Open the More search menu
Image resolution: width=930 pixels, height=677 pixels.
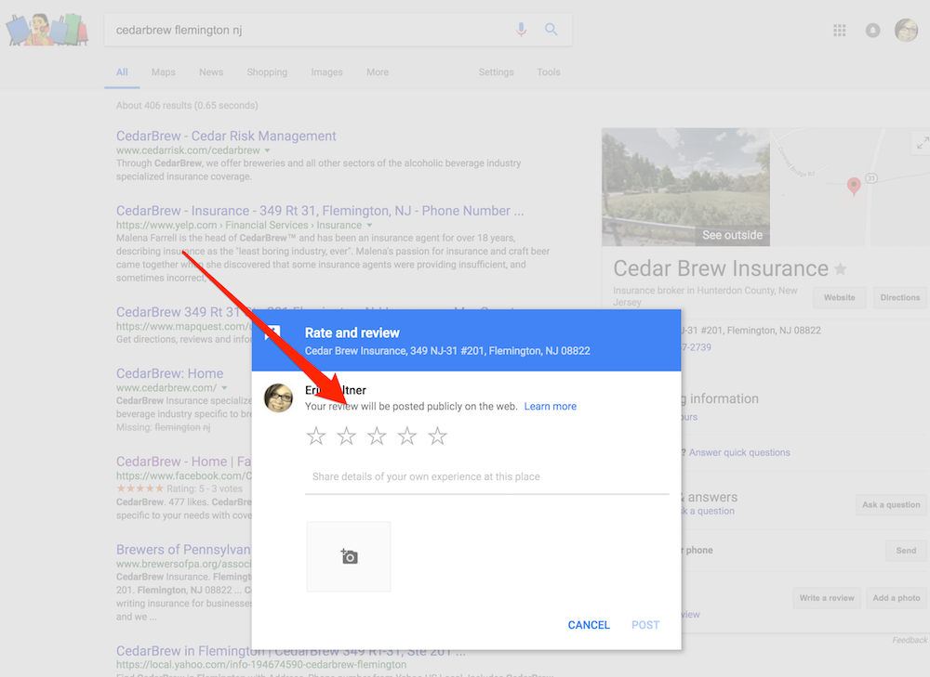[378, 72]
